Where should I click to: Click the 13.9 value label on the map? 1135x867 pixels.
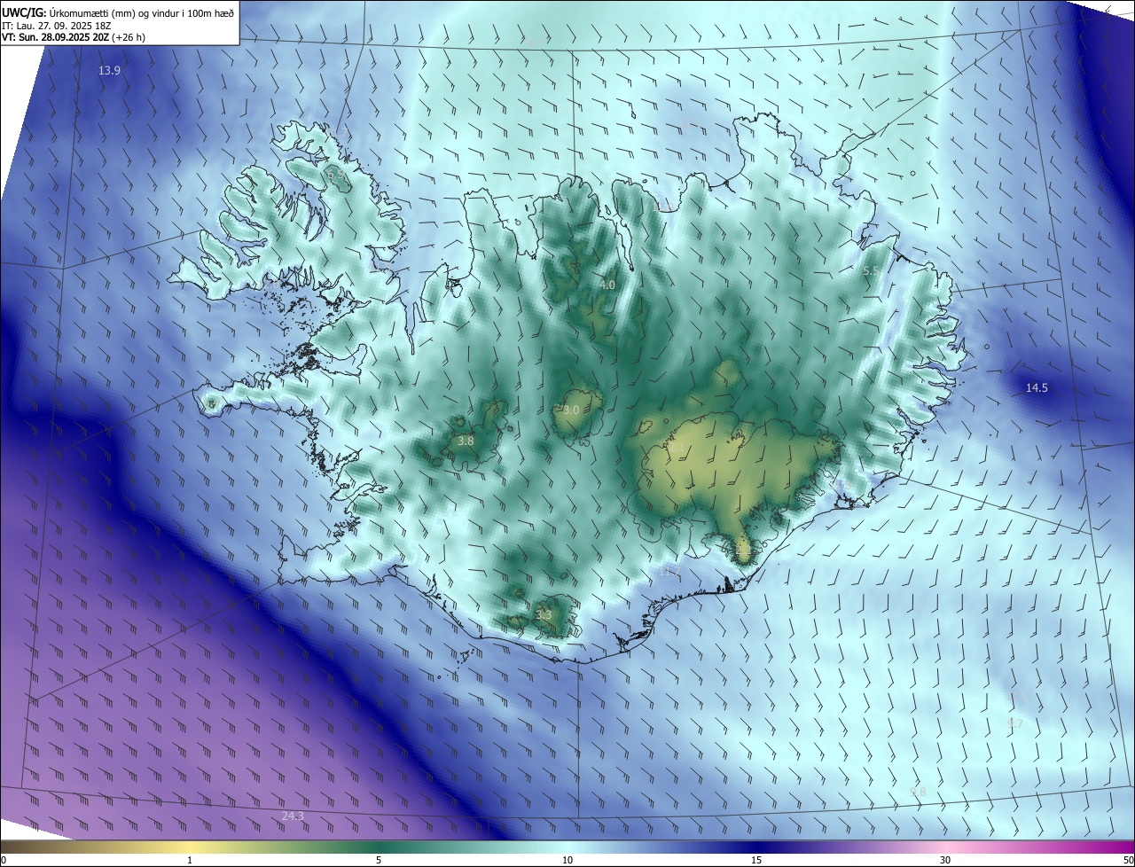(110, 70)
